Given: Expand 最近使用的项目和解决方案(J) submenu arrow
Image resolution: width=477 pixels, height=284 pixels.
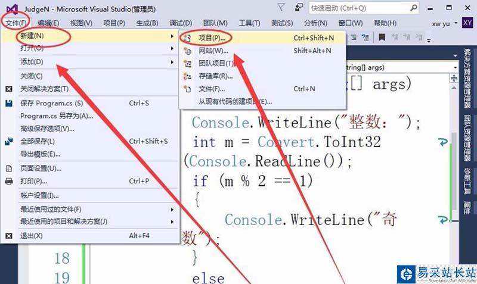Looking at the screenshot, I should [172, 221].
